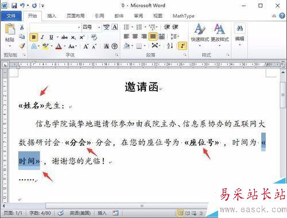Save the document from Quick Access Toolbar
Screen dimensions: 287x218
(14, 6)
